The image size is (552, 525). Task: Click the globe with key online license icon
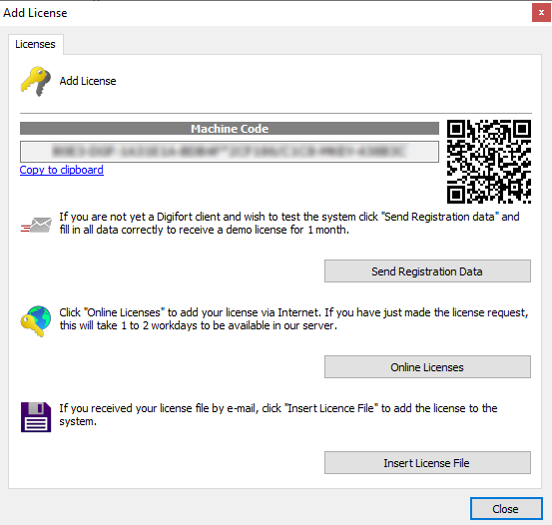pos(36,321)
